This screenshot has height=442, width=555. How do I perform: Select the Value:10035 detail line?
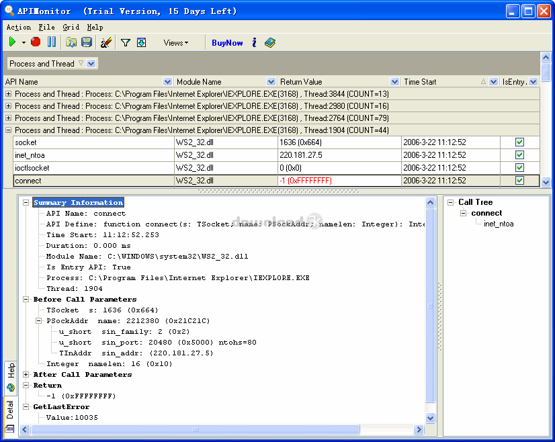(x=72, y=418)
